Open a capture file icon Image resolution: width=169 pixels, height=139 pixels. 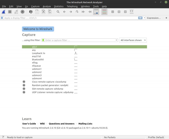tap(31, 12)
